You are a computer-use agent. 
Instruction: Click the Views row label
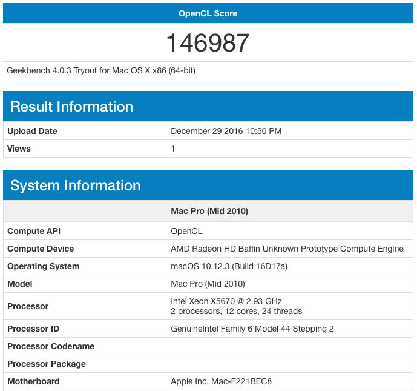pyautogui.click(x=19, y=149)
